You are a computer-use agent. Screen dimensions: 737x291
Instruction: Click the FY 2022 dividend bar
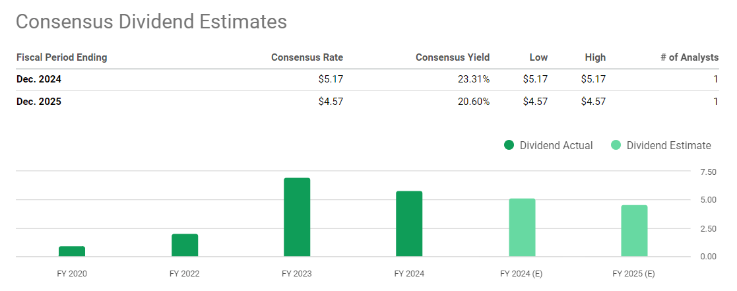click(185, 245)
